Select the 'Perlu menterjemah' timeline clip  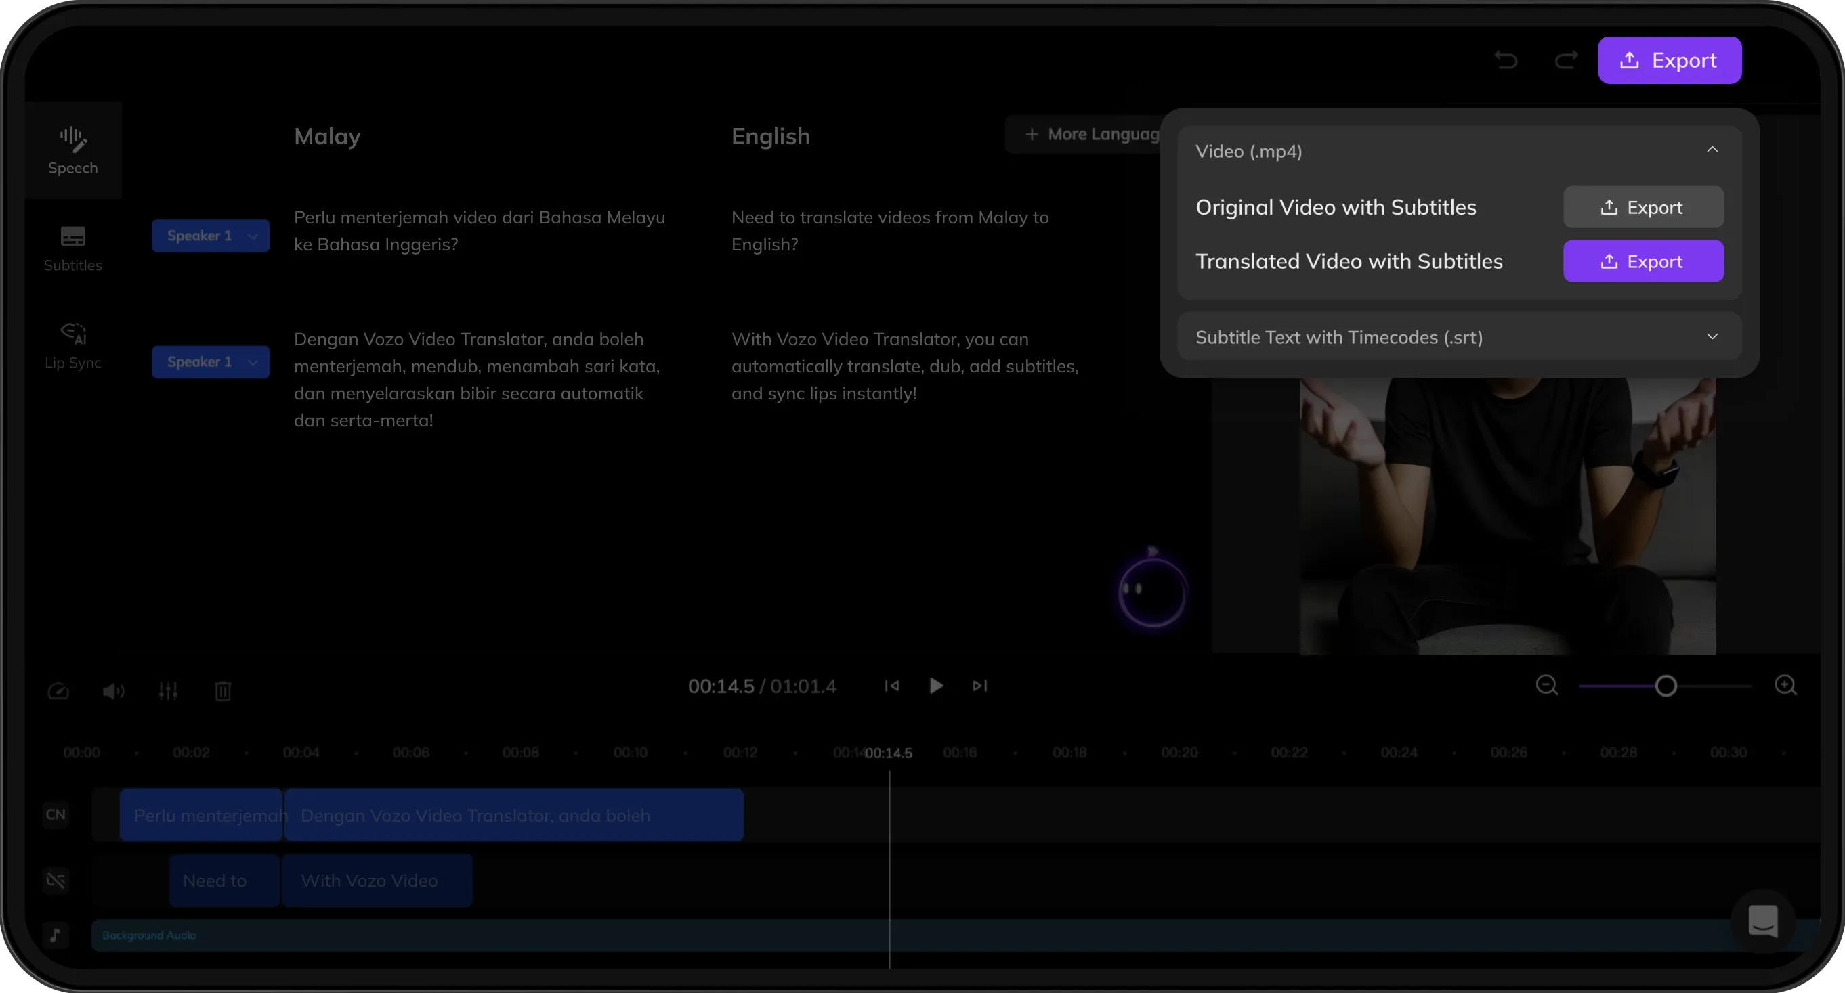[x=201, y=816]
